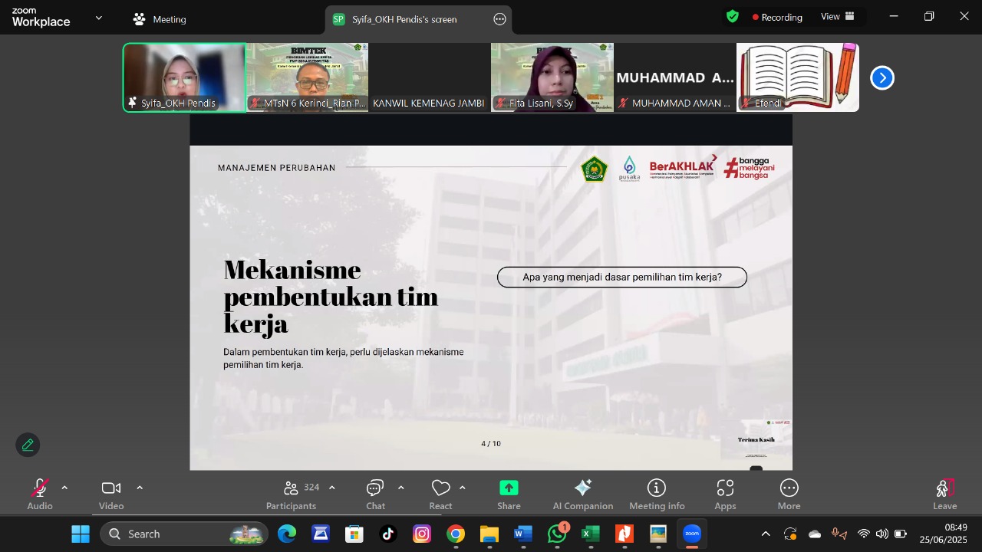Open WhatsApp from the taskbar
The width and height of the screenshot is (982, 552).
(557, 534)
